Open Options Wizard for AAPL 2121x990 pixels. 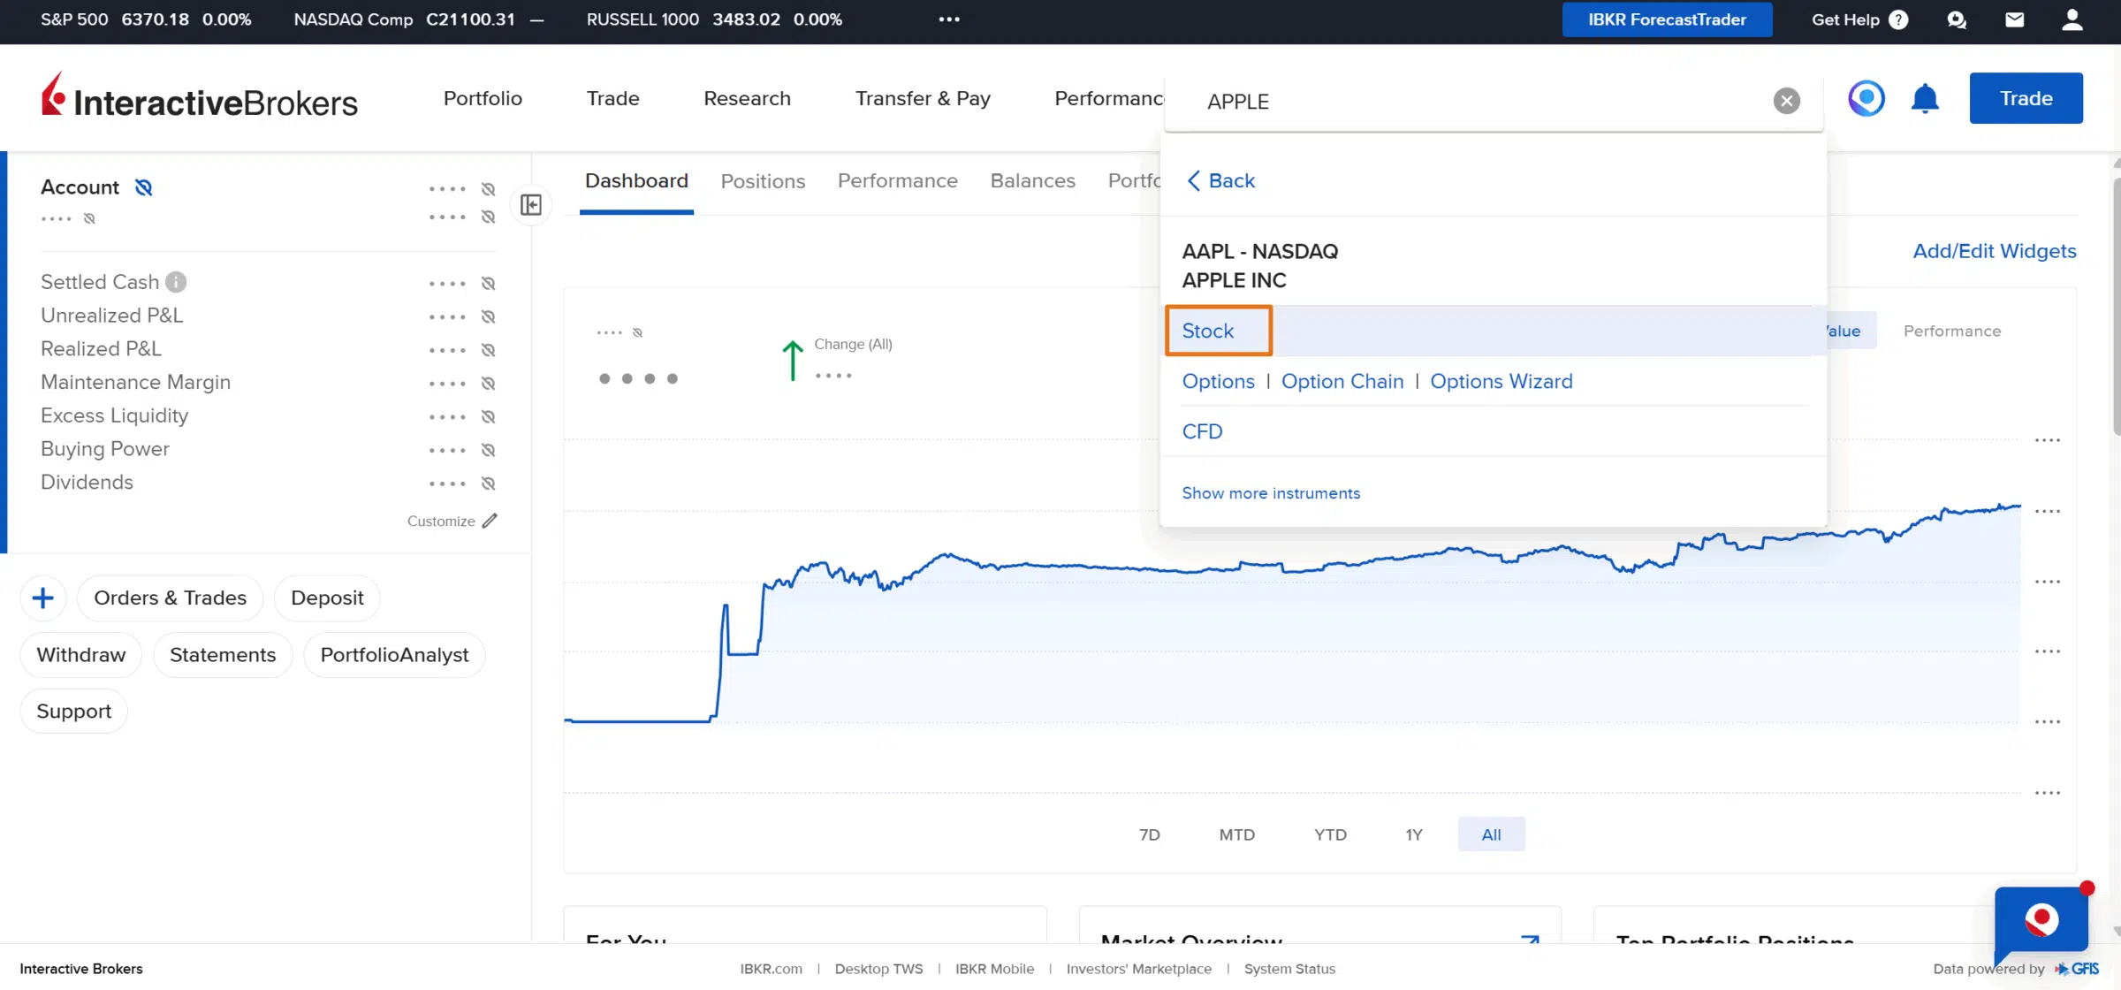[x=1501, y=381]
